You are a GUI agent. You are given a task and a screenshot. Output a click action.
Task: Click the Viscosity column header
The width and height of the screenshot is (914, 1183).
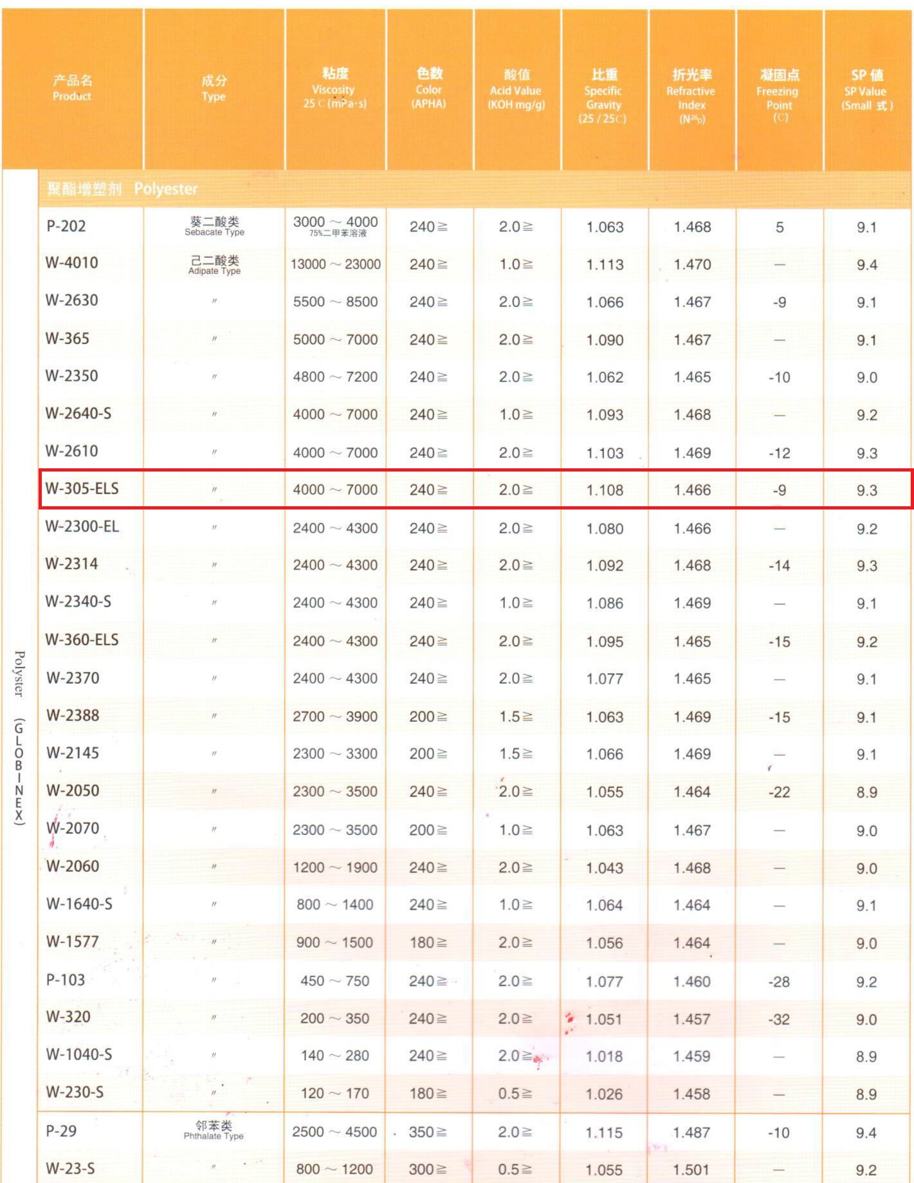tap(334, 89)
